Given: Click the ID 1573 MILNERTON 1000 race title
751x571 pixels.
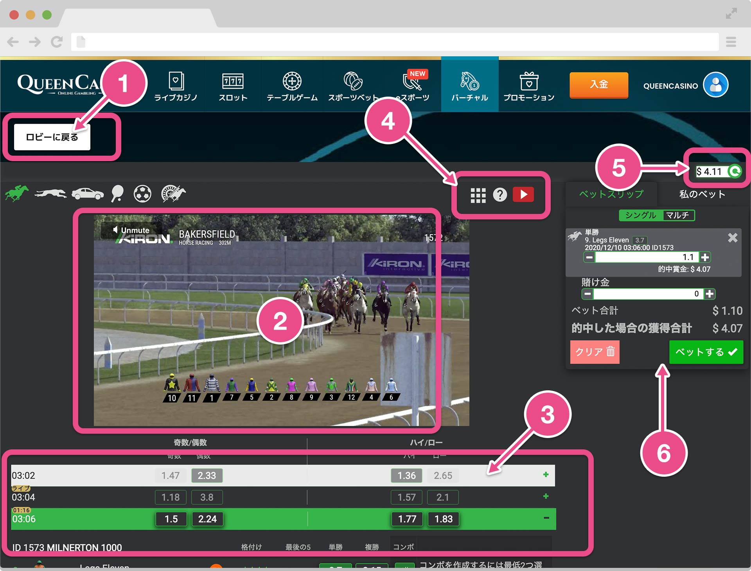Looking at the screenshot, I should (67, 548).
